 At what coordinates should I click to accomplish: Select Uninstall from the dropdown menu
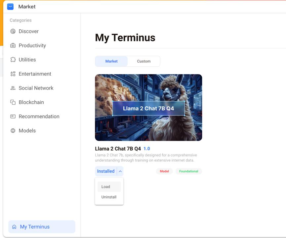pos(109,197)
